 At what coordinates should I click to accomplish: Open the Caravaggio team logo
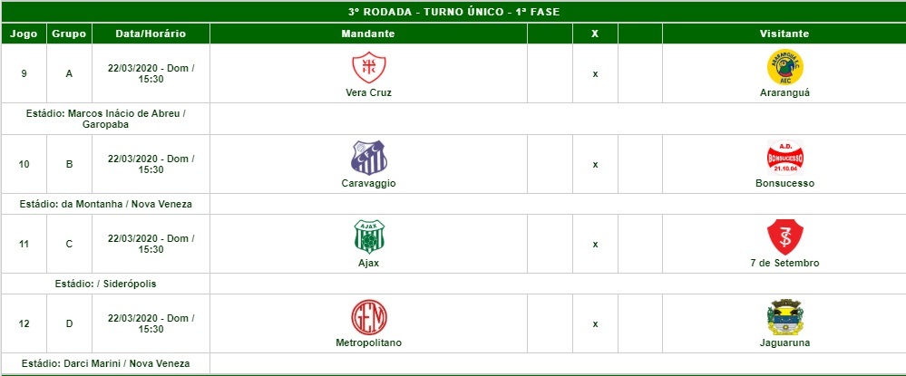pyautogui.click(x=368, y=158)
